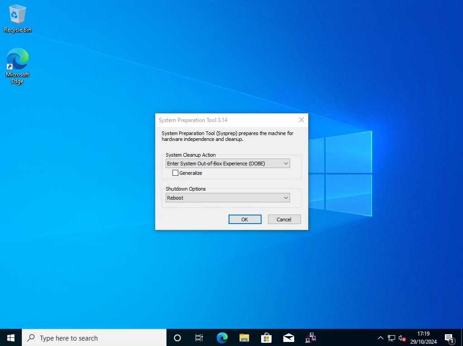Open Action Center showing one notification

tap(450, 337)
